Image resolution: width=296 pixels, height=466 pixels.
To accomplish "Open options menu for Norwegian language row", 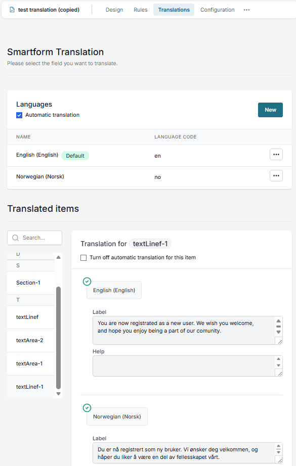I will tap(276, 176).
